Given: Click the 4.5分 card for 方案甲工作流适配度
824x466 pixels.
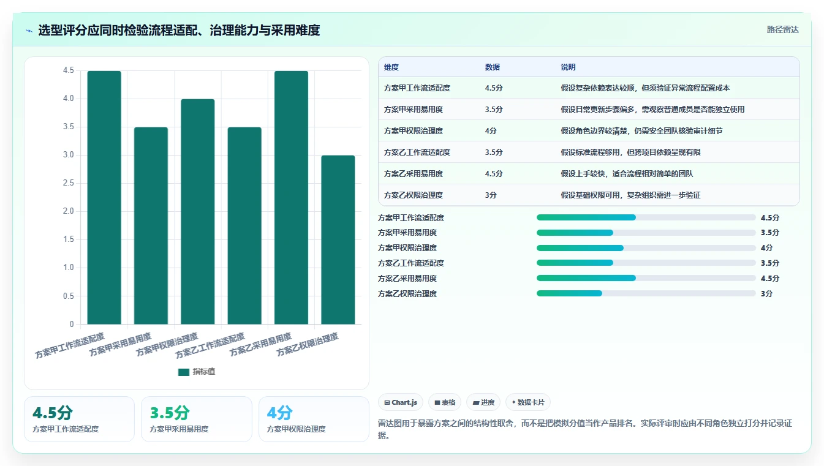Looking at the screenshot, I should coord(79,419).
